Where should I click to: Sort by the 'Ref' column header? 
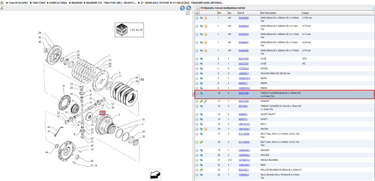click(219, 13)
